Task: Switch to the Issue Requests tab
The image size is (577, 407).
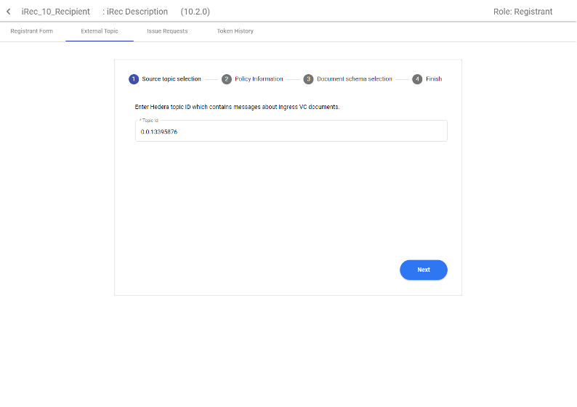Action: tap(167, 31)
